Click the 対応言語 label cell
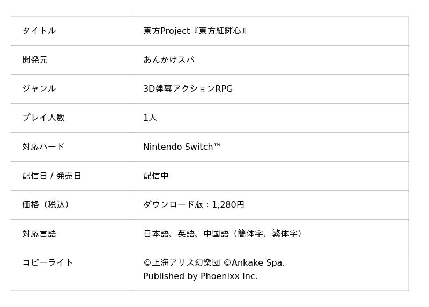This screenshot has height=307, width=429. pos(39,234)
